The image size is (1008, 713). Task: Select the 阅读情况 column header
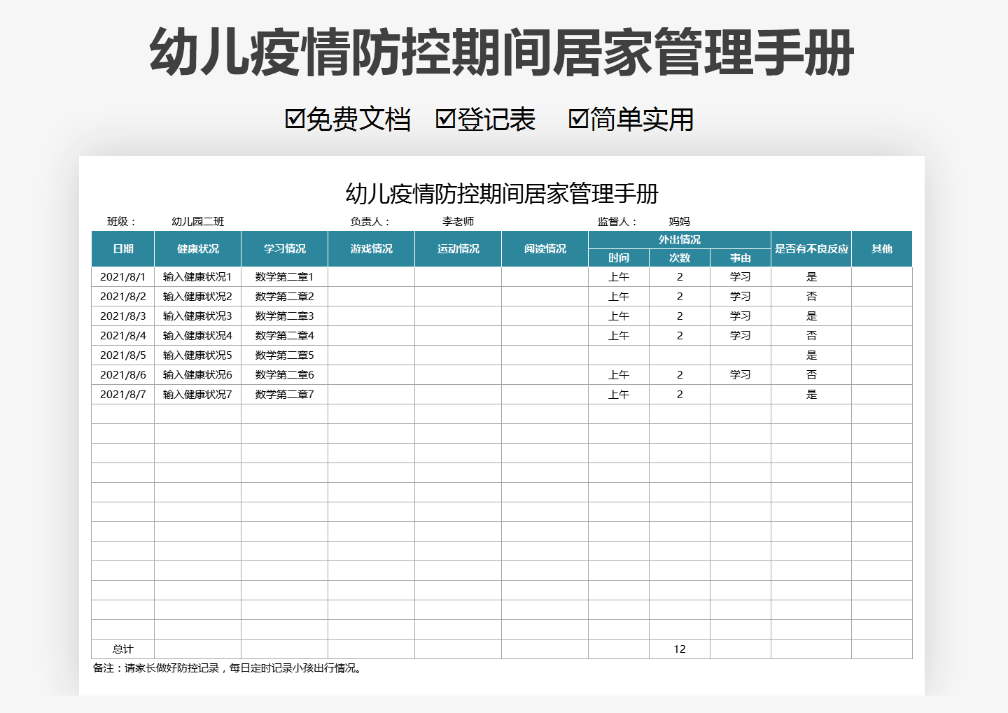click(x=545, y=248)
